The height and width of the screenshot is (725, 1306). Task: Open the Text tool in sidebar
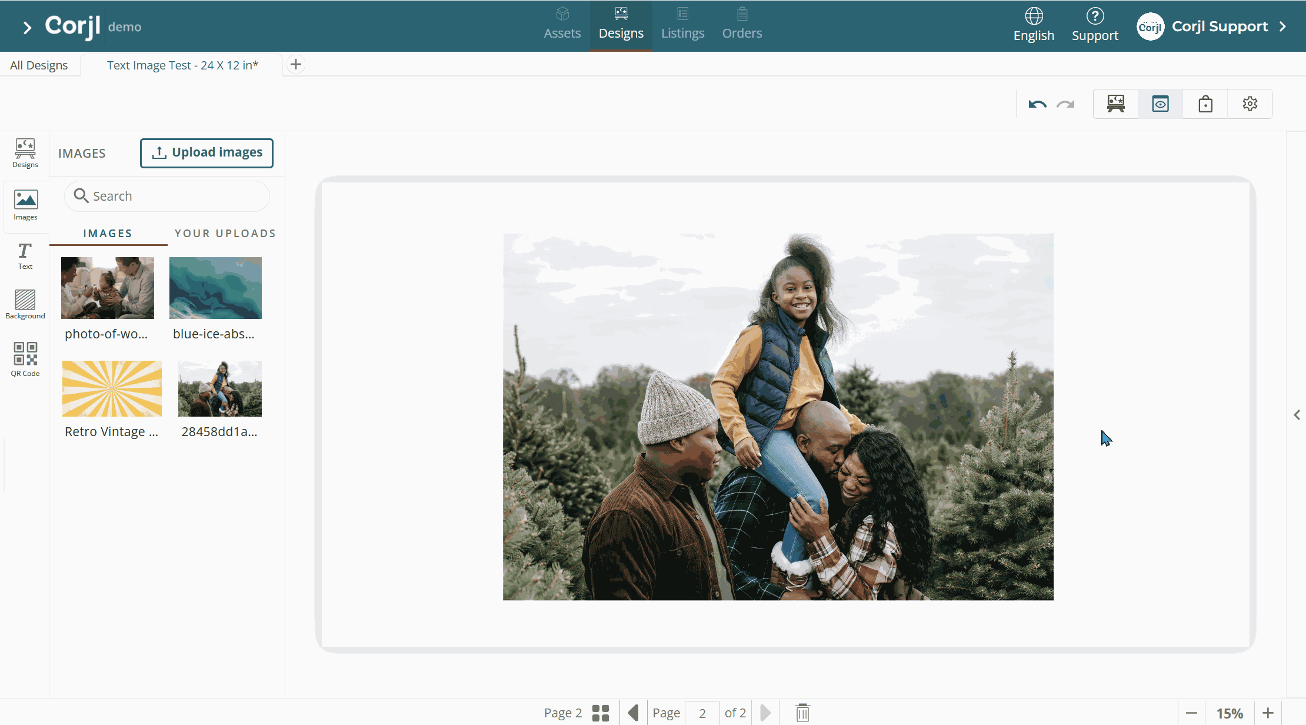pos(25,256)
